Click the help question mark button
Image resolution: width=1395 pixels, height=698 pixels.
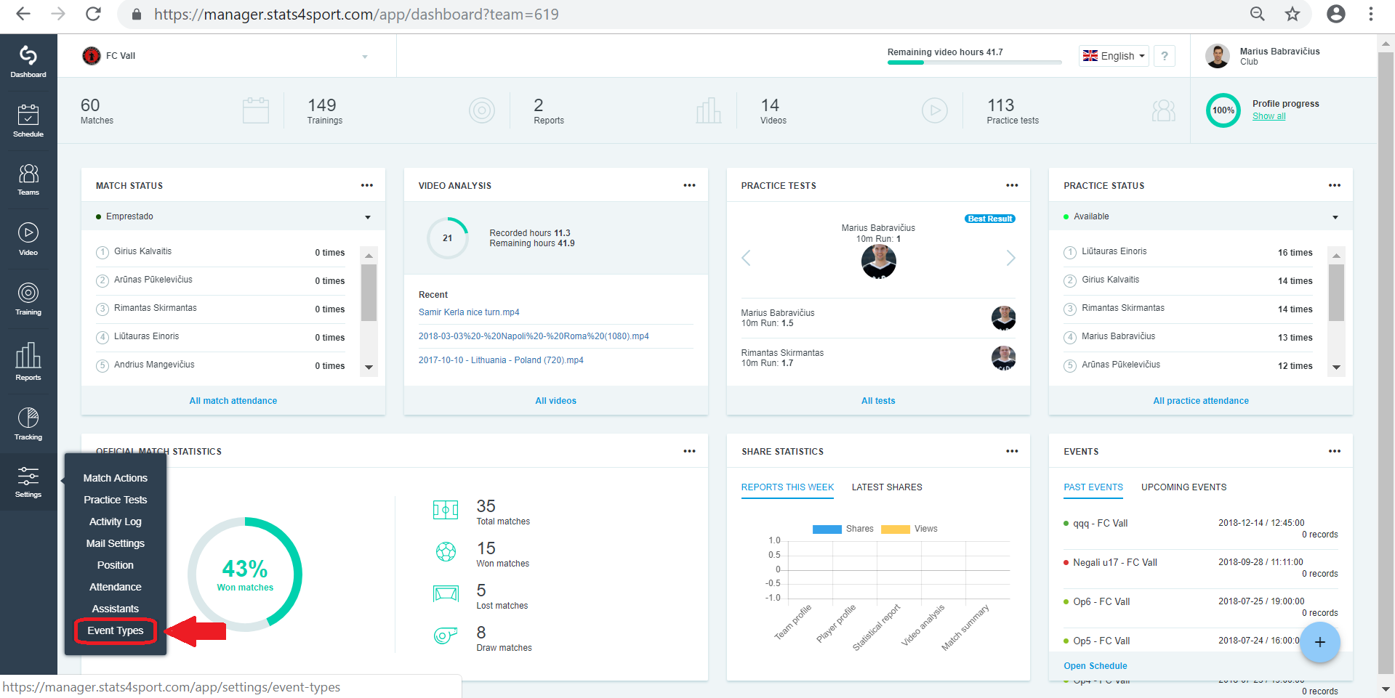tap(1165, 56)
